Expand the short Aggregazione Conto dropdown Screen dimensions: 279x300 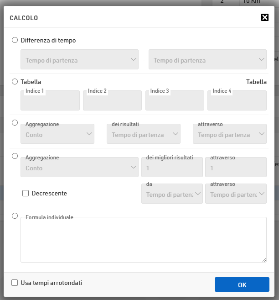[57, 134]
